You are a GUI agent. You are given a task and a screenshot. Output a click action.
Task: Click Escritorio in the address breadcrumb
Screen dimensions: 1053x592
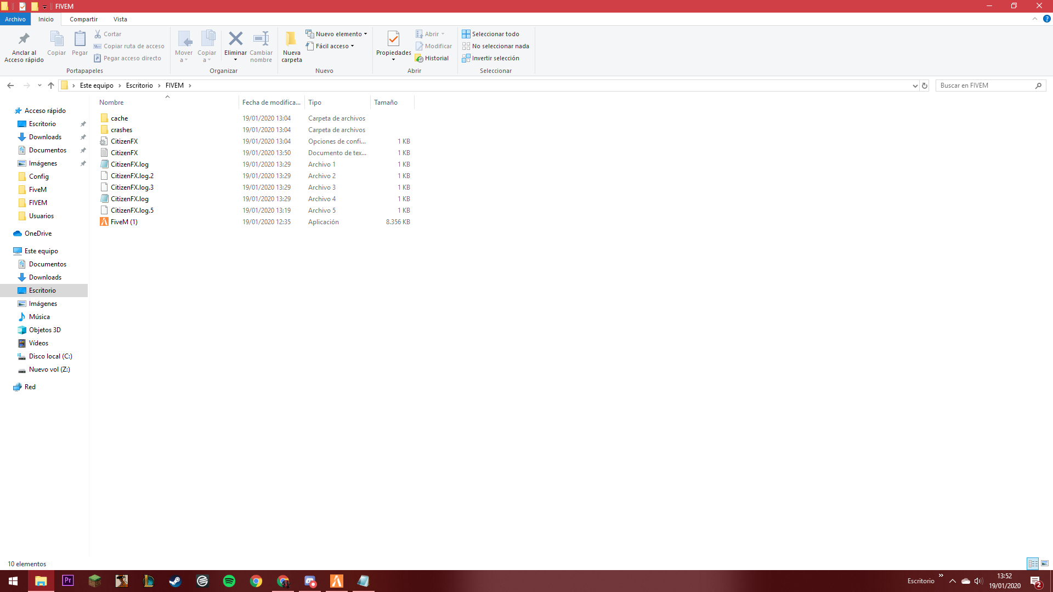click(139, 86)
